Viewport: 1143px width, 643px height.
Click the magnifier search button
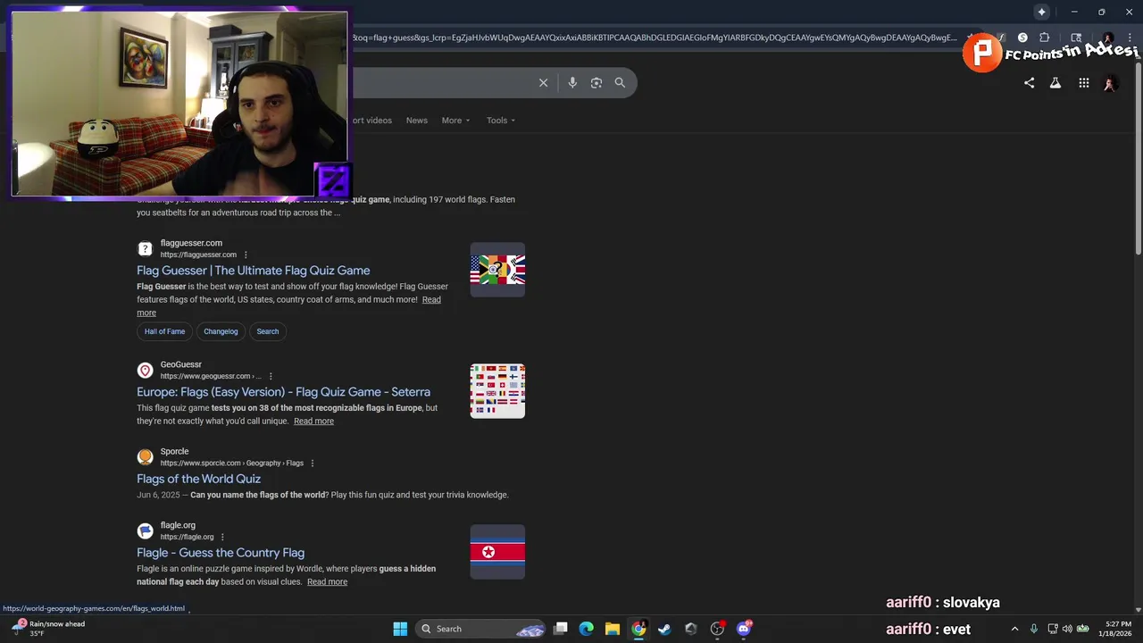(x=620, y=82)
